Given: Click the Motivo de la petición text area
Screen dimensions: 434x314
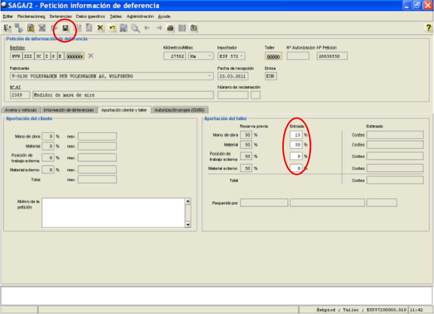Looking at the screenshot, I should tap(114, 213).
